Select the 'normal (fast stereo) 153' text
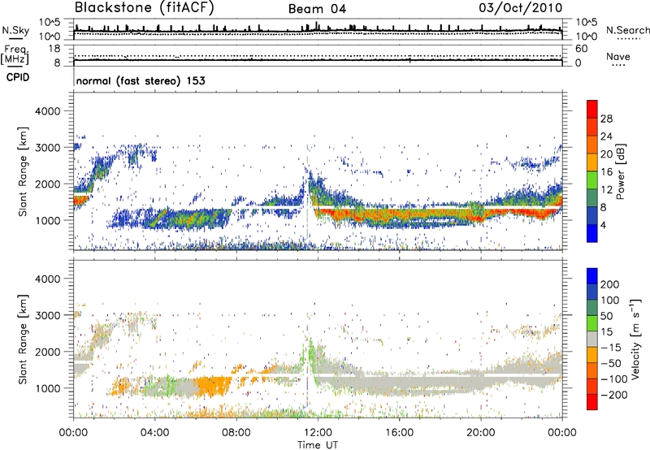650x450 pixels. click(141, 80)
